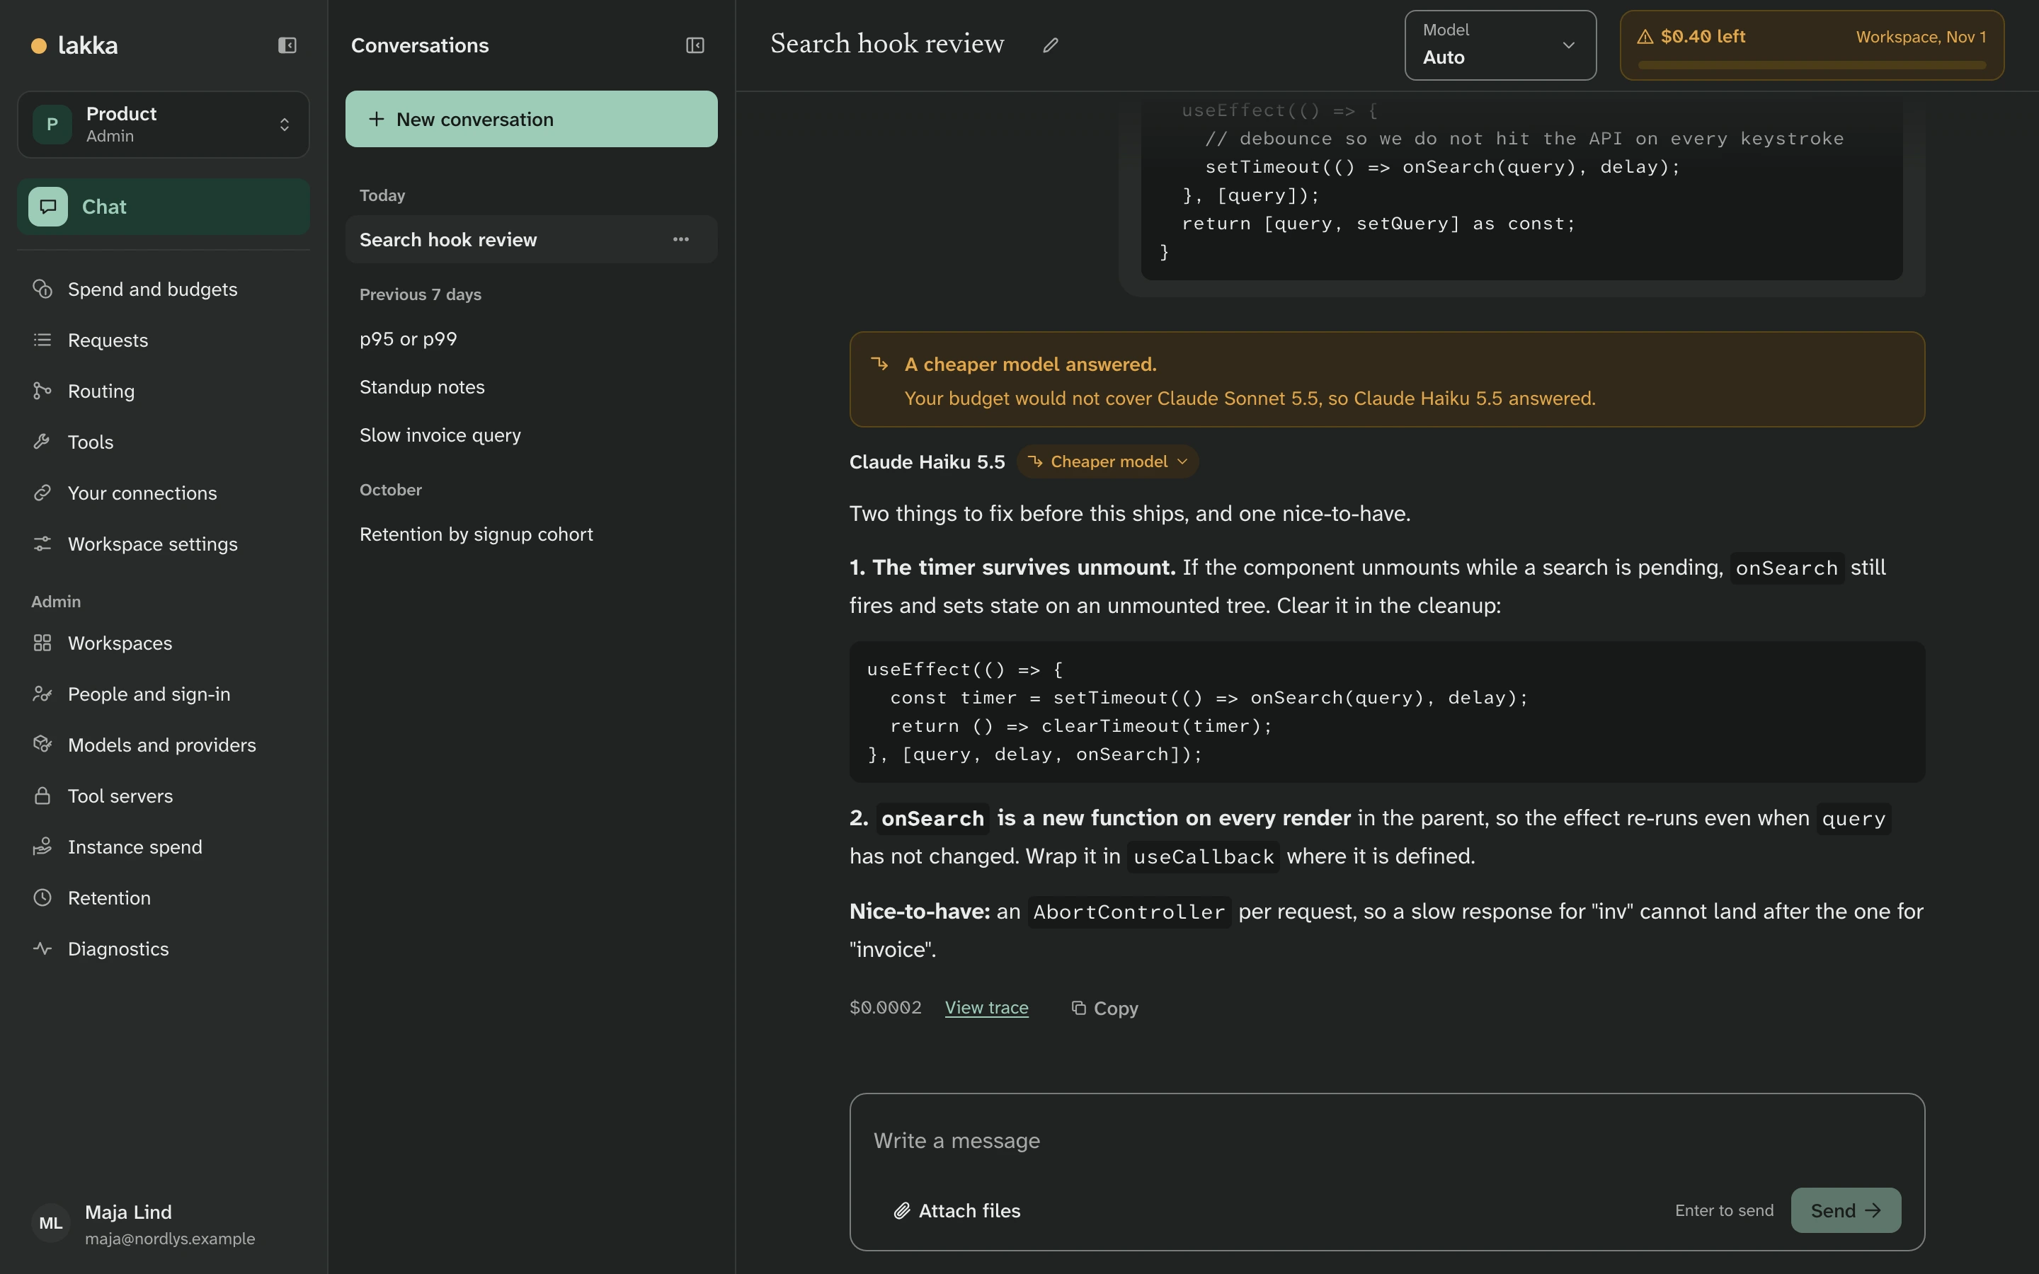Rename the conversation with the pencil icon
The height and width of the screenshot is (1274, 2039).
pos(1051,45)
